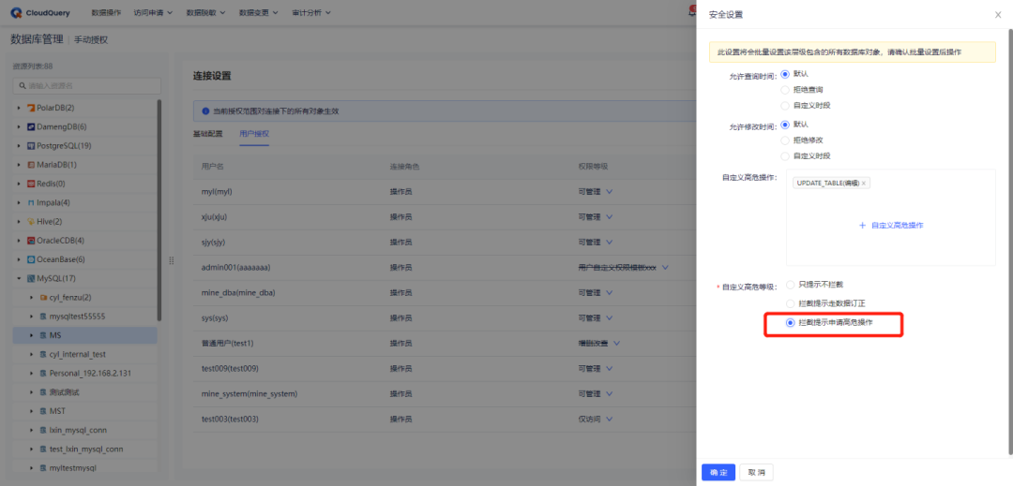Select 拦截提示走数据订正 radio option

point(790,303)
